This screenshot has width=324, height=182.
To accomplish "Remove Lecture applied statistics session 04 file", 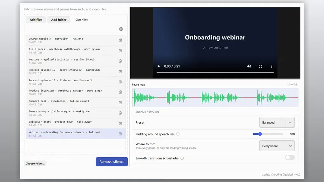I will click(x=120, y=61).
